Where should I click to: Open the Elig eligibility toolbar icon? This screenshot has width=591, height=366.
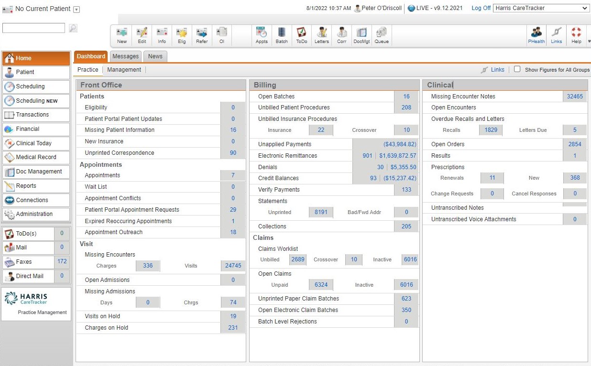coord(182,35)
